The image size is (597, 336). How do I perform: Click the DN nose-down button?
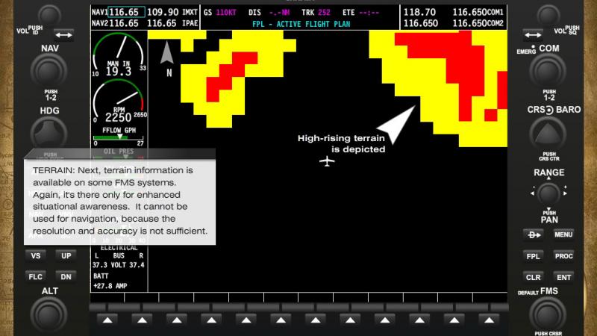tap(66, 277)
